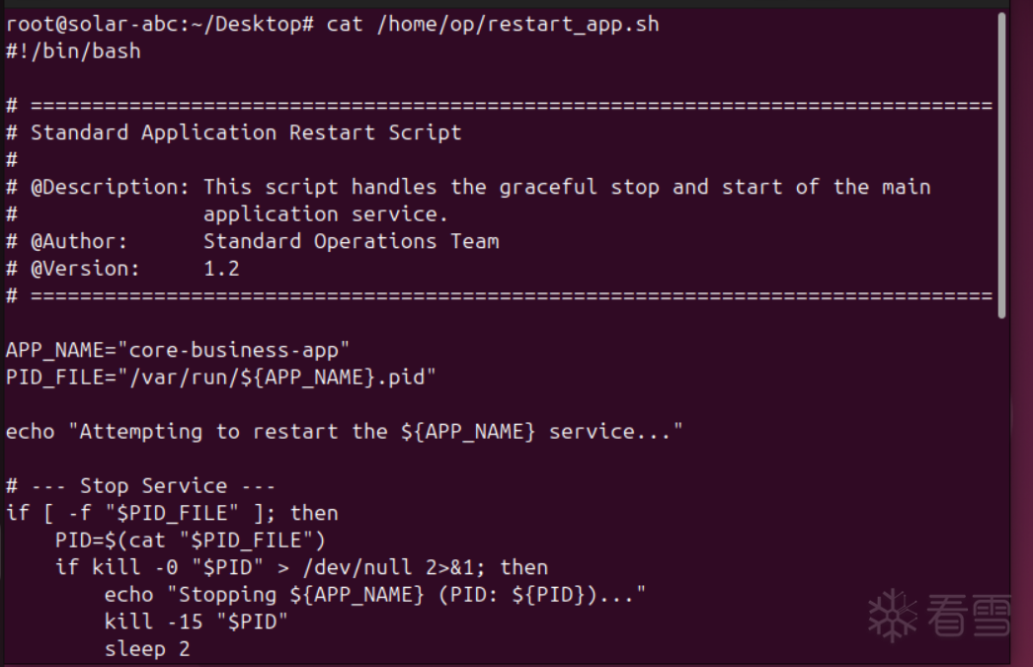
Task: Click the echo "Attempting to restart" line
Action: tap(345, 431)
